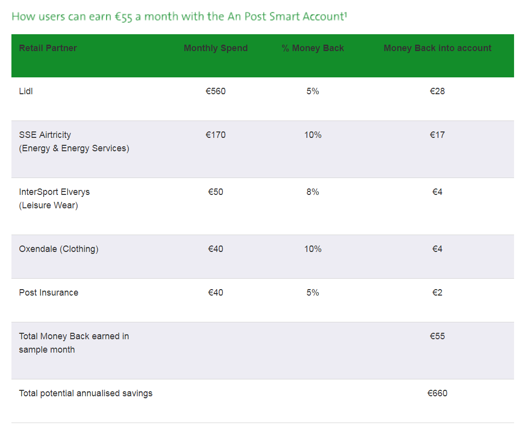The width and height of the screenshot is (523, 428).
Task: Click the % Money Back column header
Action: click(x=312, y=48)
